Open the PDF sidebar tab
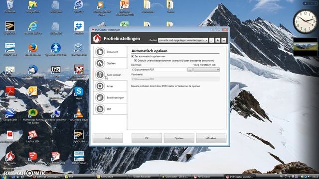Viewport: 319px width, 179px height. coord(110,109)
